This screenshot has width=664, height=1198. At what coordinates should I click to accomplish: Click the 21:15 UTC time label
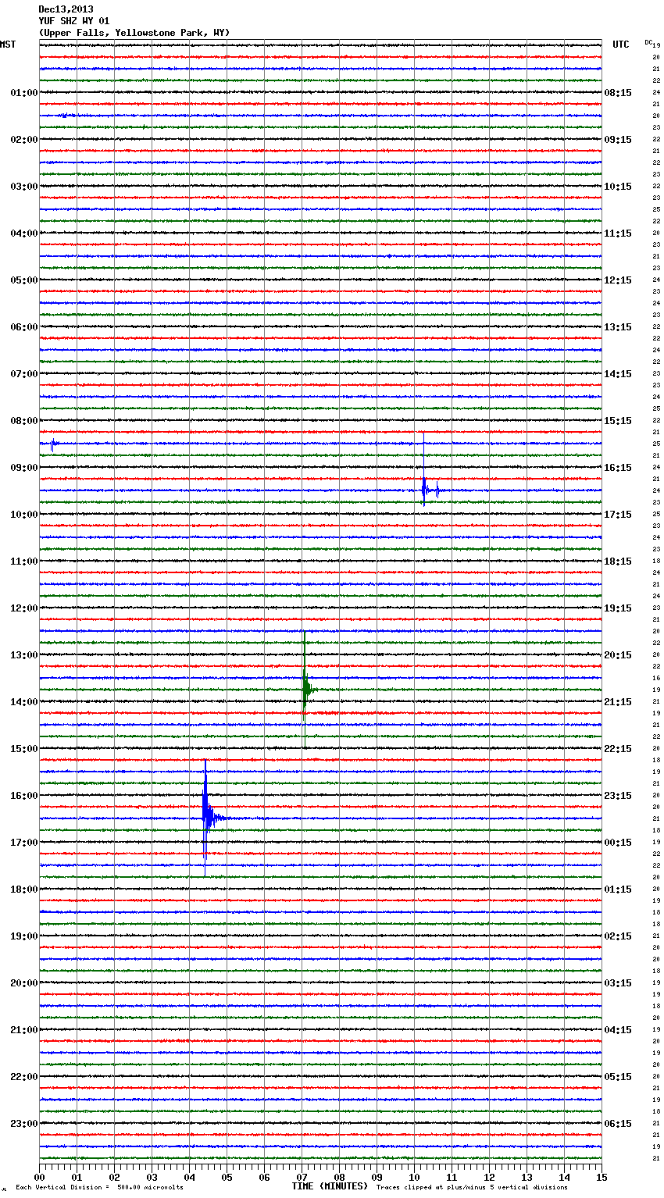618,702
